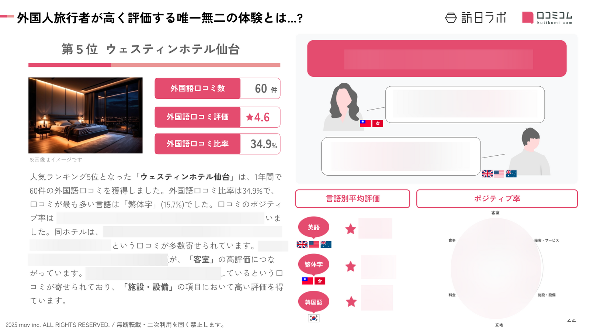Viewport: 590px width, 332px height.
Task: Click the large pink banner at top right
Action: tap(437, 59)
